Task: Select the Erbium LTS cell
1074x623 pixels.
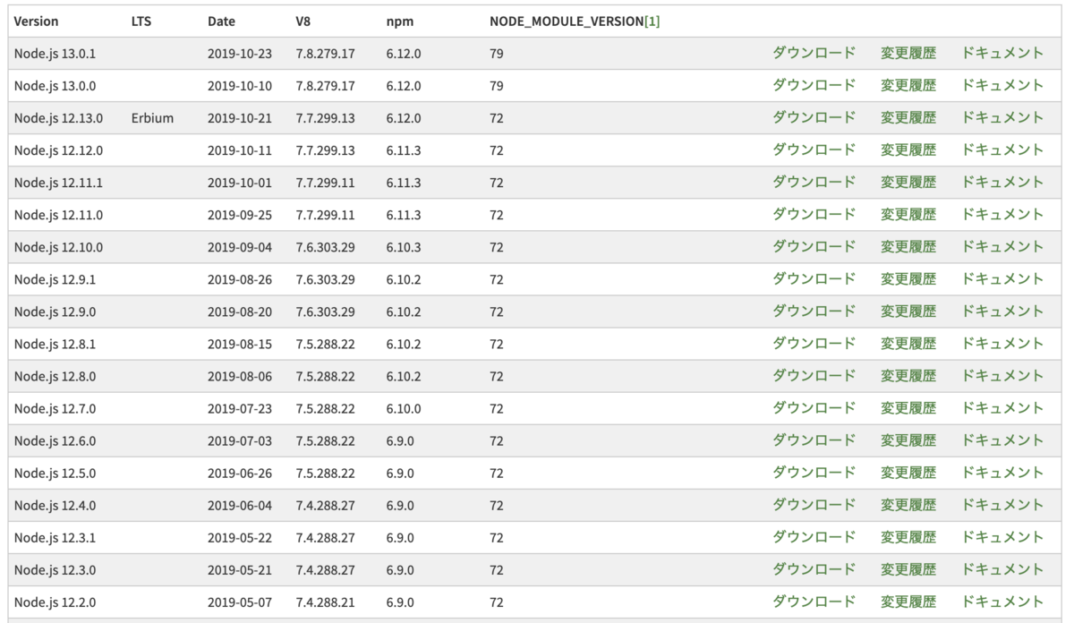Action: click(152, 118)
